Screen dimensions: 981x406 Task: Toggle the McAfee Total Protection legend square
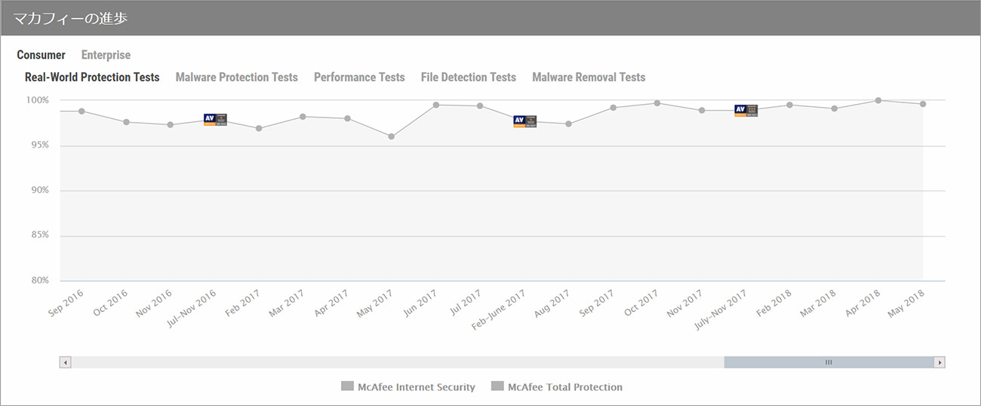497,386
